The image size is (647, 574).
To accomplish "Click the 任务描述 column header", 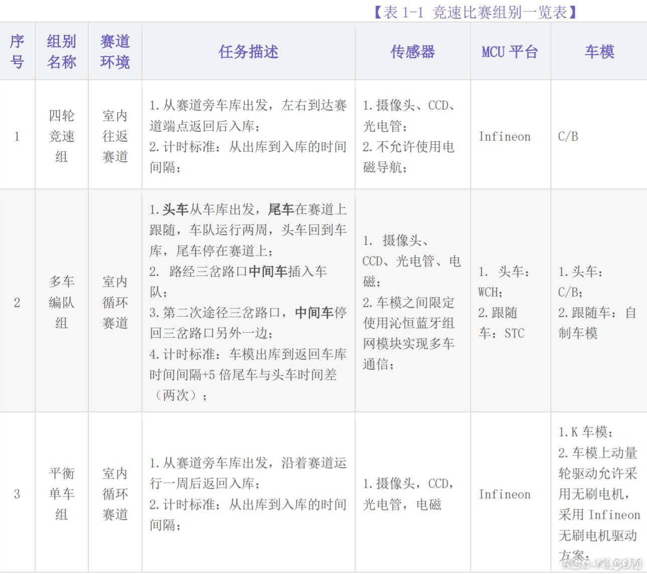I will (x=248, y=52).
